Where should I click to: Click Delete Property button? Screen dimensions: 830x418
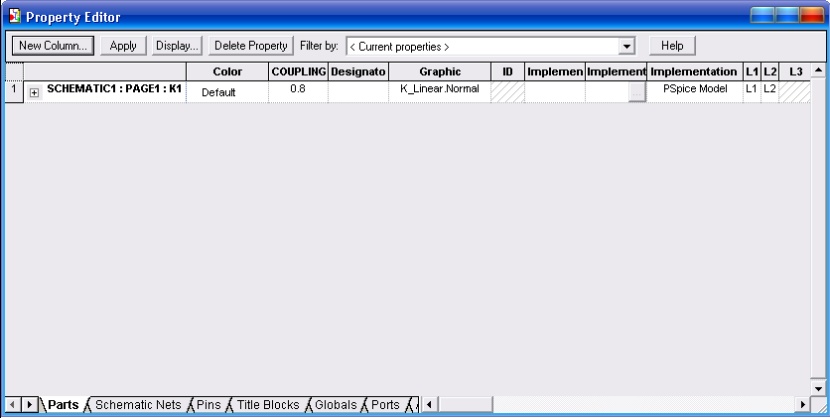coord(251,46)
